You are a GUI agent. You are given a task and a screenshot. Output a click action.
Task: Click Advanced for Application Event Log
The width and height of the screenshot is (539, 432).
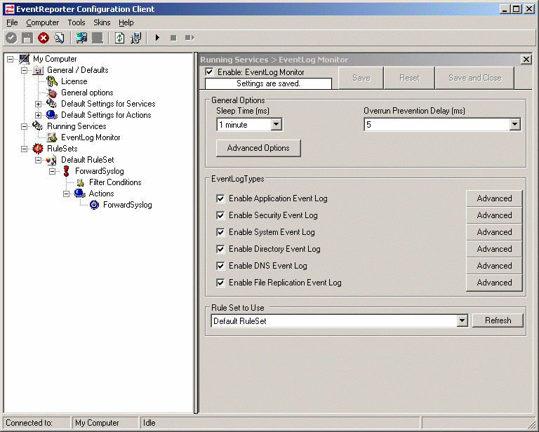pos(494,198)
